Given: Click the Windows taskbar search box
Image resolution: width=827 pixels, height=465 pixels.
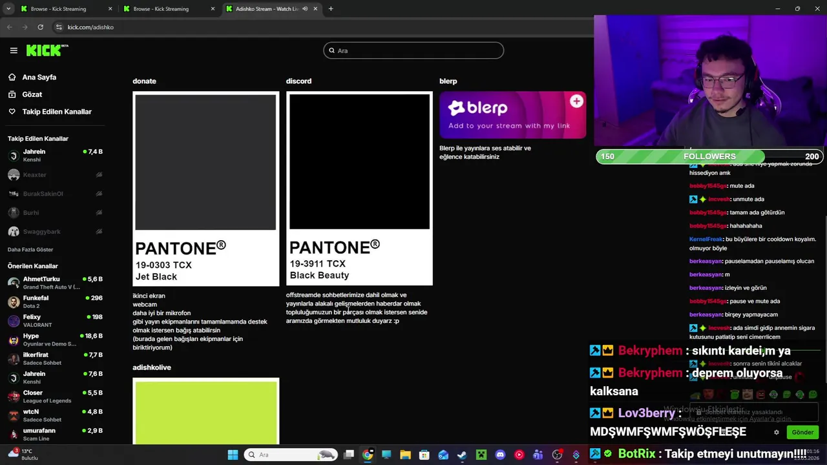Looking at the screenshot, I should click(291, 455).
